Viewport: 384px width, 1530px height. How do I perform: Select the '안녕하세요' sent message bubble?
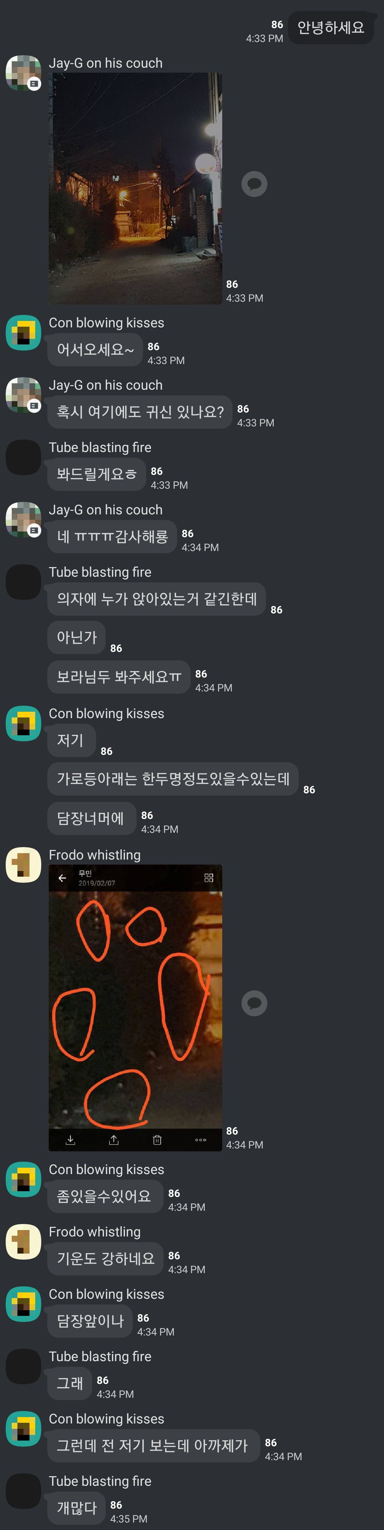coord(331,27)
